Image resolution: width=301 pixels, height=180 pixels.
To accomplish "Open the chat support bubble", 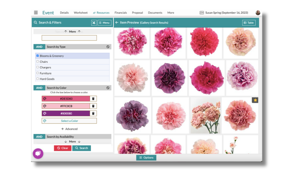I will tap(38, 153).
